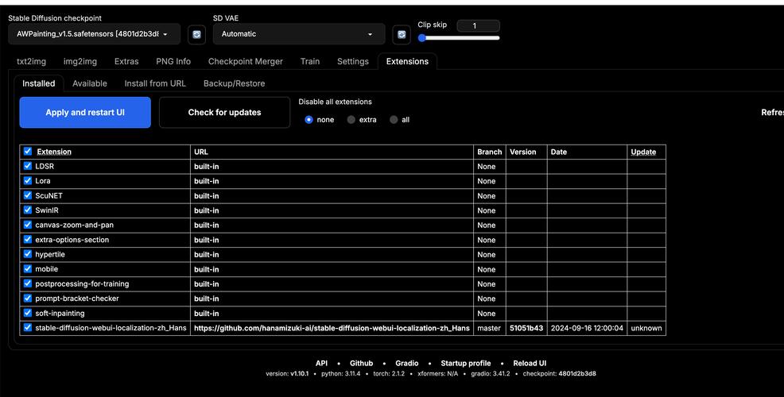Click the 'unknown' update status cell
This screenshot has width=784, height=397.
click(646, 328)
